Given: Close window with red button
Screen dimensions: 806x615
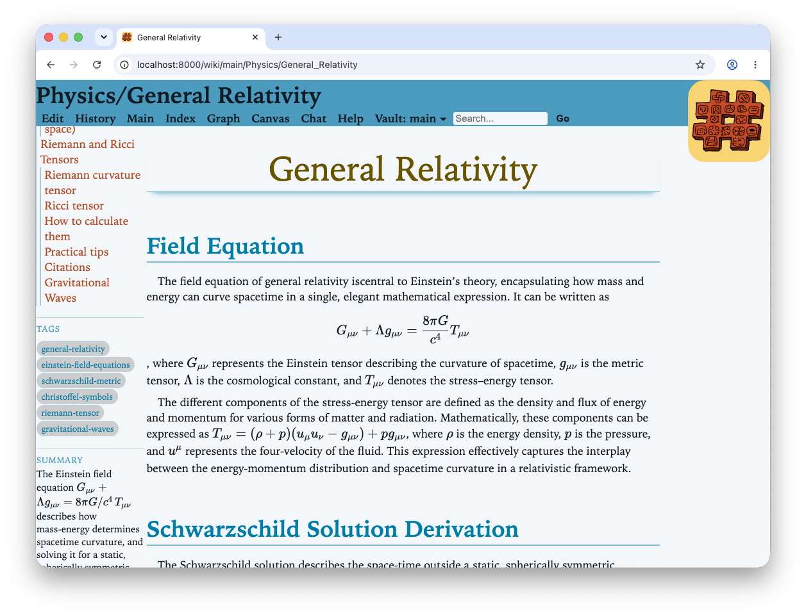Looking at the screenshot, I should tap(49, 37).
